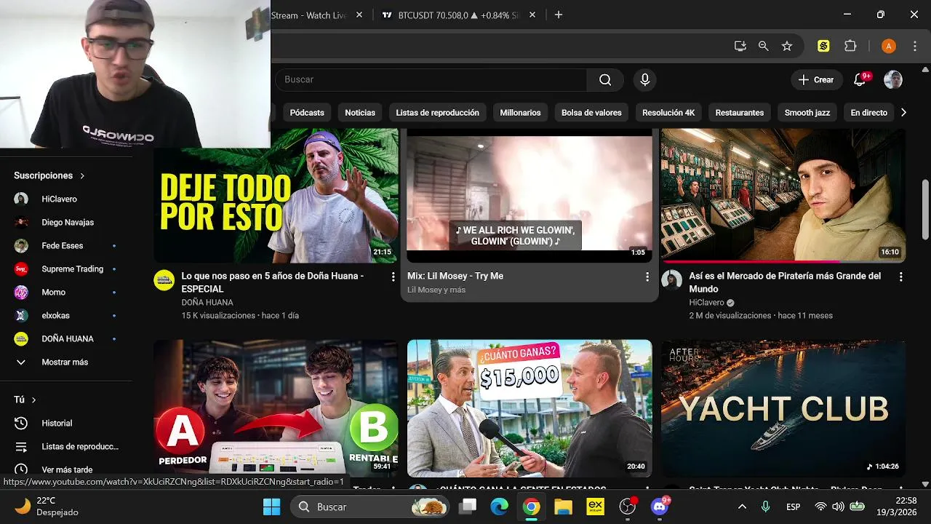Open the yellow ex app on taskbar
Viewport: 931px width, 524px height.
pos(595,507)
